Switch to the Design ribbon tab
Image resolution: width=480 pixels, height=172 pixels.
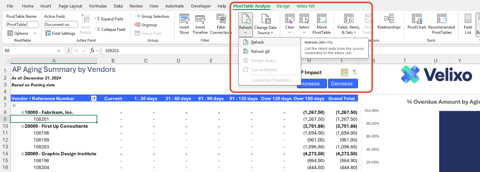[283, 6]
